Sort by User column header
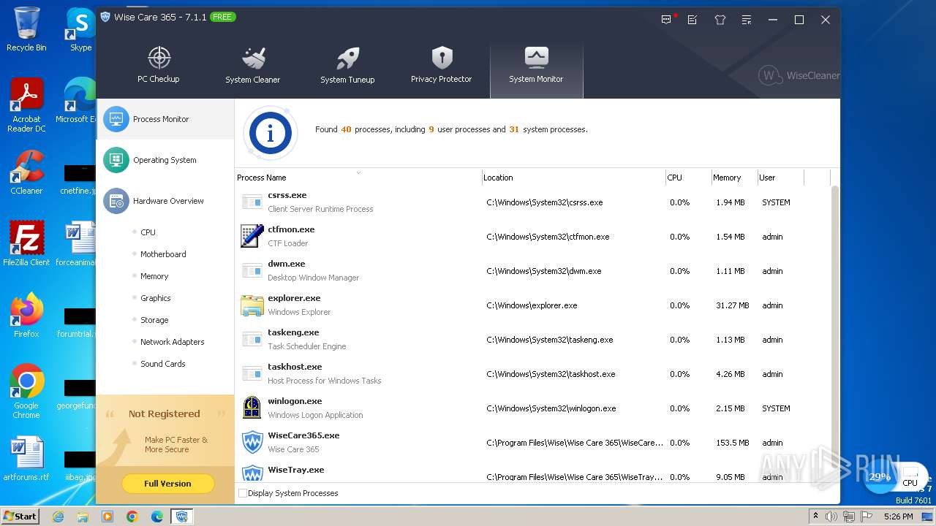 tap(780, 178)
